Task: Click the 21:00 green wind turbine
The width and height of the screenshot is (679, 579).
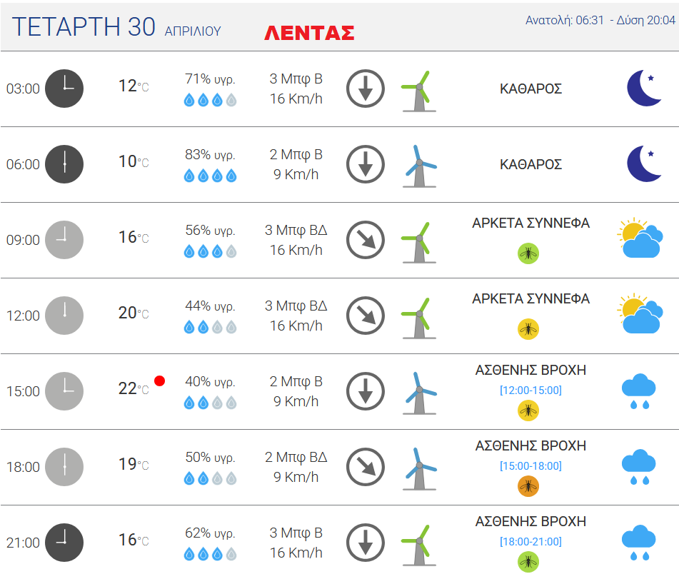Action: pos(419,545)
